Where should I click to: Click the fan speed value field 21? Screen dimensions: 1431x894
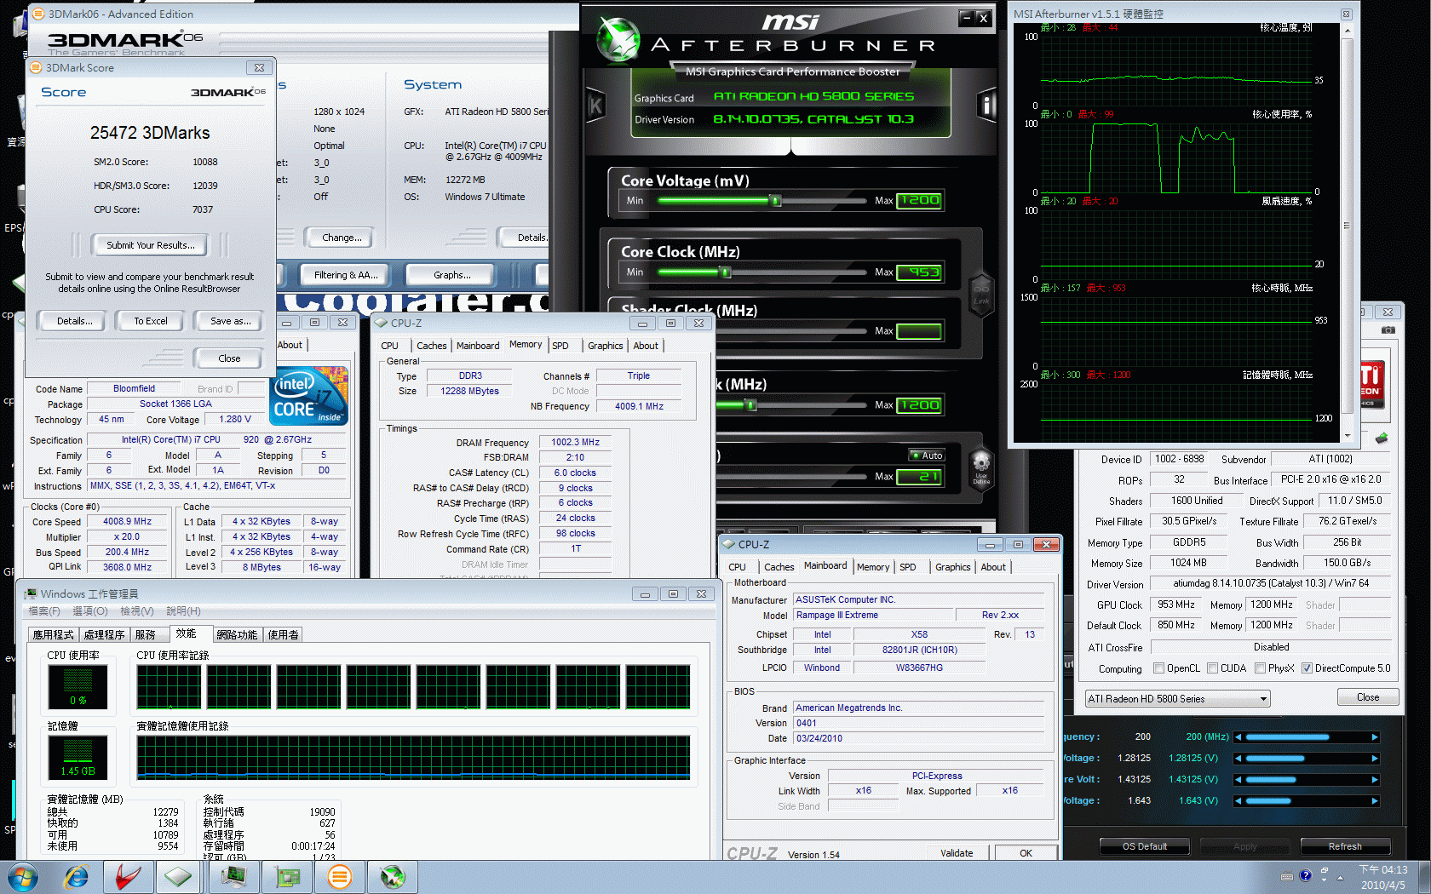click(919, 477)
